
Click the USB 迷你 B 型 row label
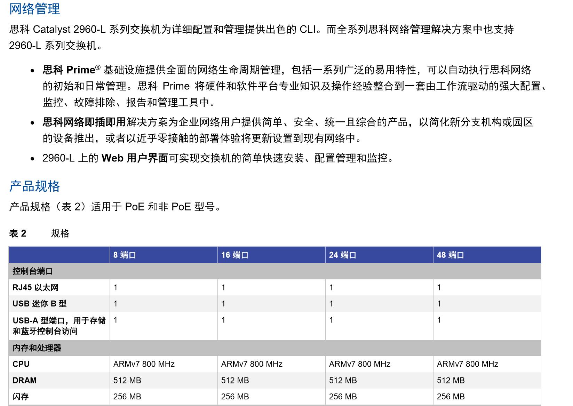(39, 304)
